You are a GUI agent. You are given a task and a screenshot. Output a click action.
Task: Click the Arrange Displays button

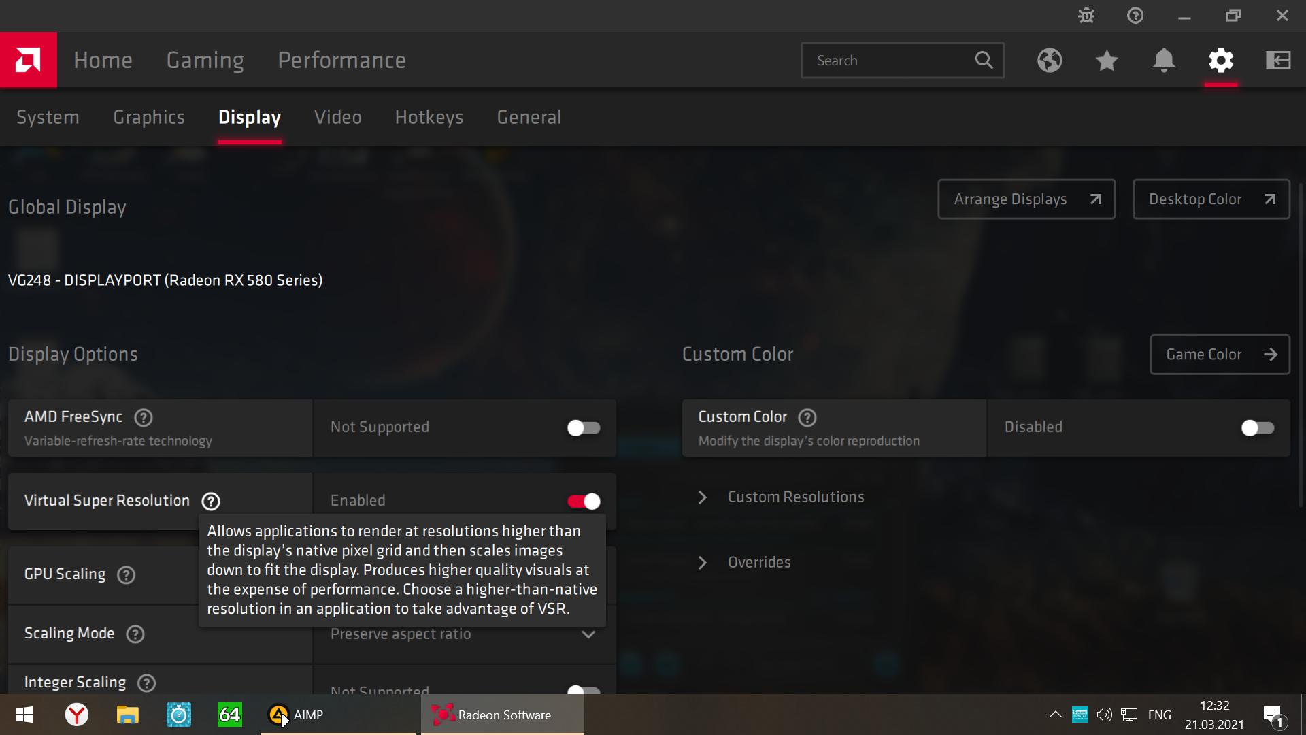[1026, 199]
